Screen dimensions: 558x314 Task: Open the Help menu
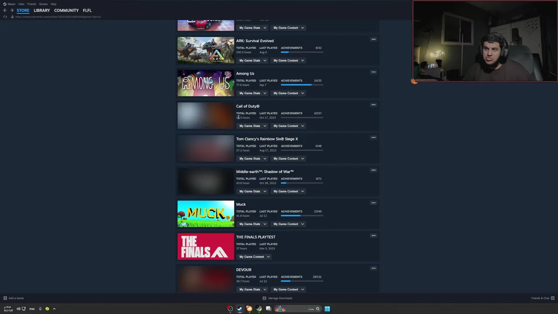click(53, 4)
